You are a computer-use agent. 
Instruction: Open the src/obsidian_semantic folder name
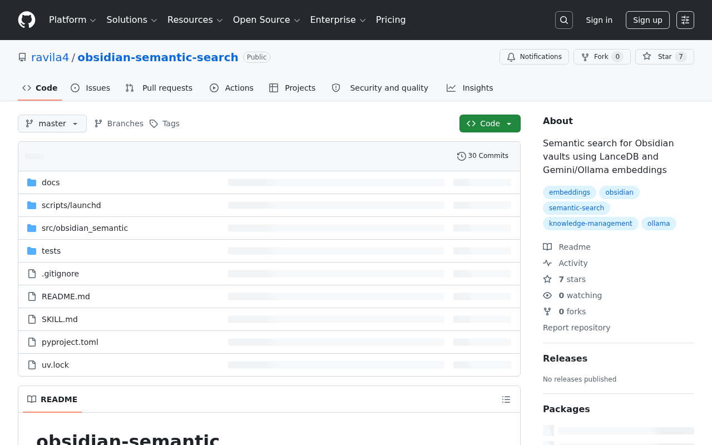tap(85, 228)
